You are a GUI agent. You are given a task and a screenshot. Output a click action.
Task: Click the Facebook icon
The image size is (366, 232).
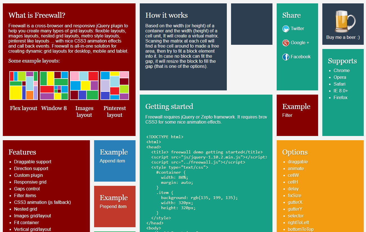coord(286,57)
